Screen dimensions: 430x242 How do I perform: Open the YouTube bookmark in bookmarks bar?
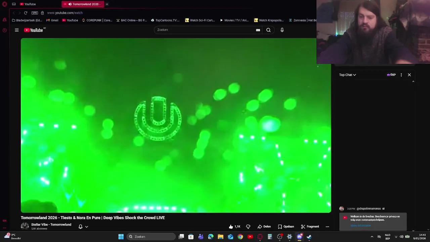pos(70,20)
